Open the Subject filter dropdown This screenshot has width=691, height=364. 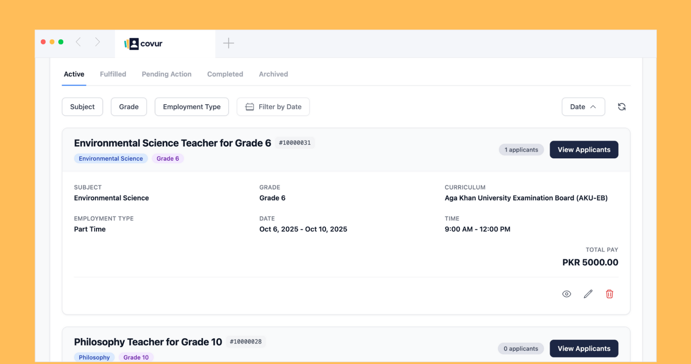(x=82, y=107)
